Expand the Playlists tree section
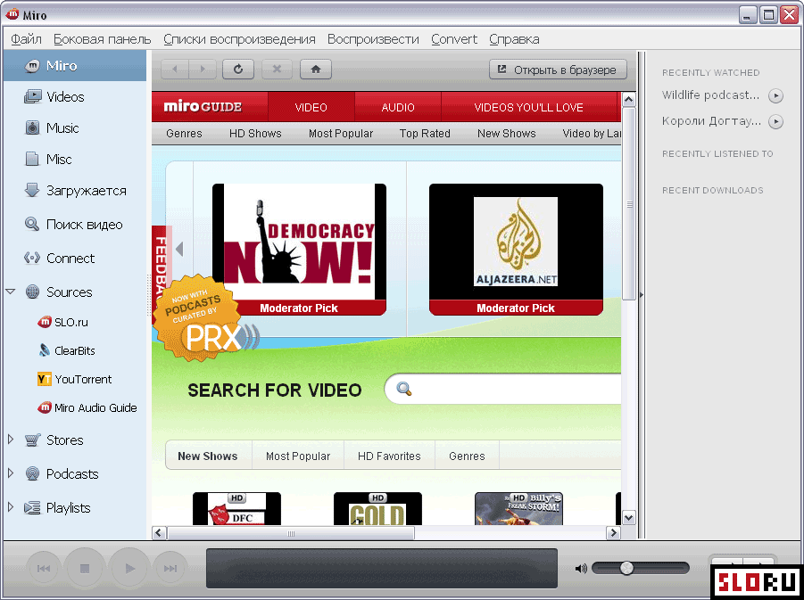 10,508
